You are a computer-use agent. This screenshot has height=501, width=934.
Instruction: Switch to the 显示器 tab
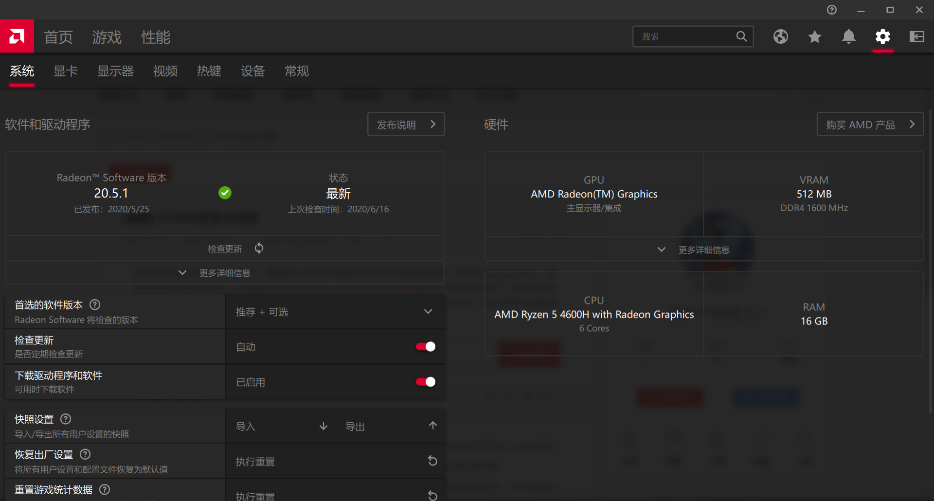[115, 71]
